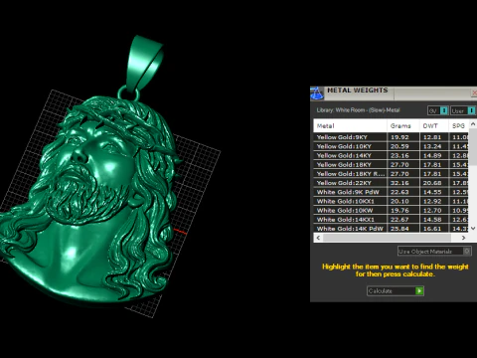
Task: Select the White Gold:10KX1 row
Action: pos(391,201)
